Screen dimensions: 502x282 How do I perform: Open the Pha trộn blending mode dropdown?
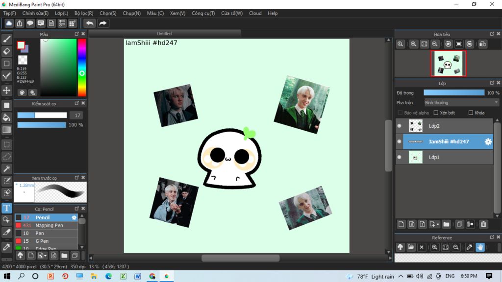[x=461, y=103]
